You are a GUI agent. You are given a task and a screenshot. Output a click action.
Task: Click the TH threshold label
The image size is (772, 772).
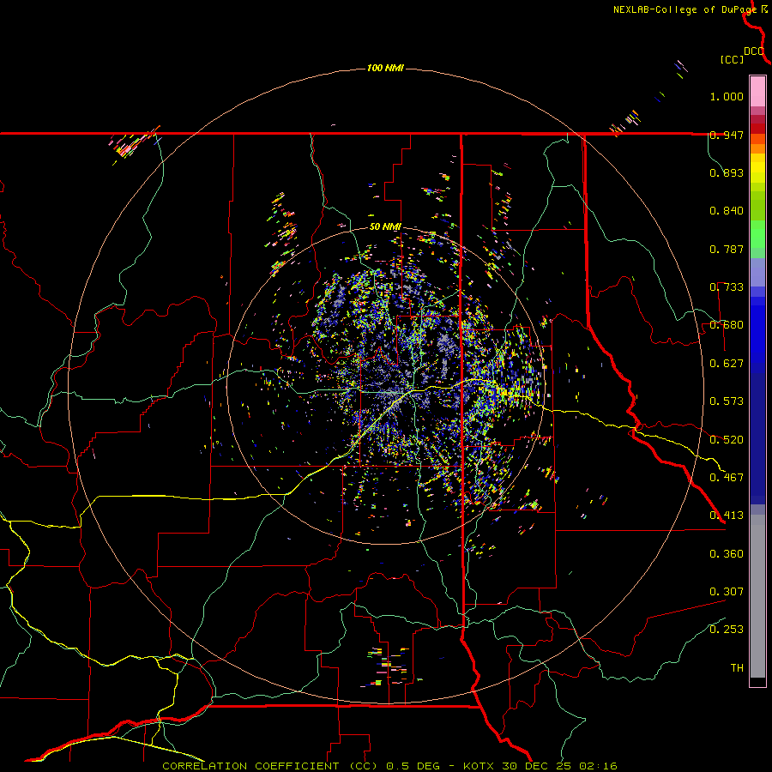[737, 667]
